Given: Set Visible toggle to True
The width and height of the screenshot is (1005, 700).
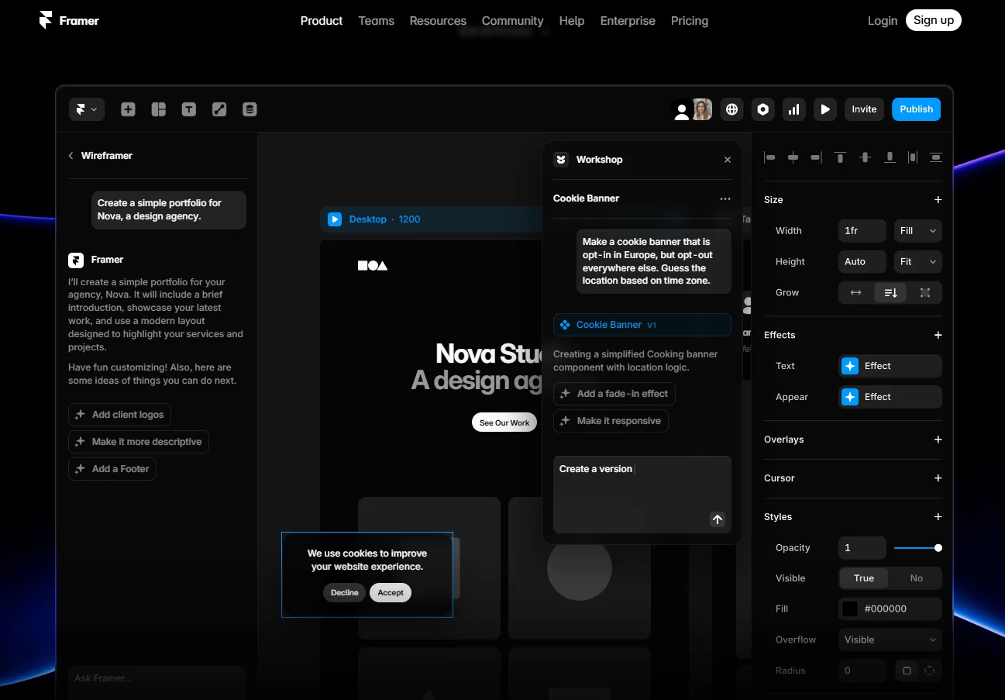Looking at the screenshot, I should pos(863,578).
